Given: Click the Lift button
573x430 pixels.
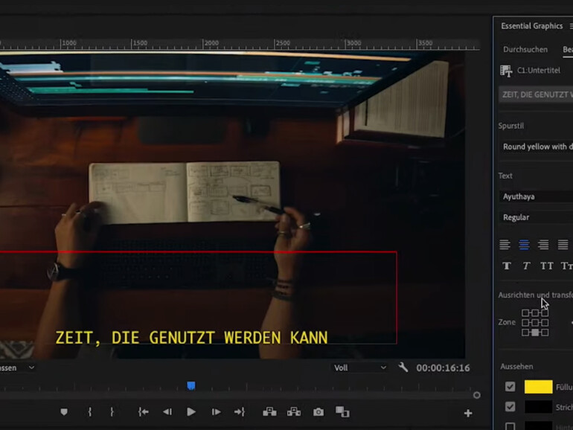Looking at the screenshot, I should (x=269, y=412).
